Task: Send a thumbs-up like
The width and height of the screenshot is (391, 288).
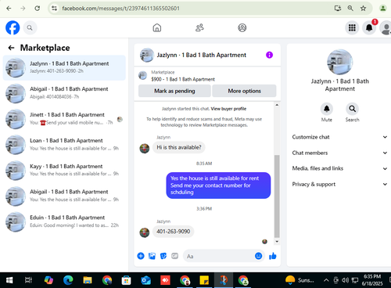Action: coord(273,256)
